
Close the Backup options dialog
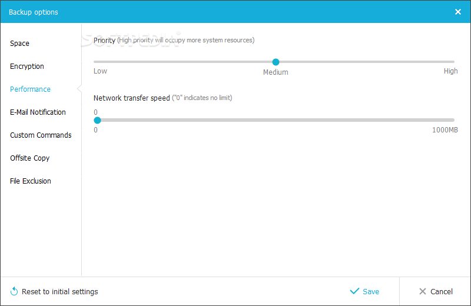pos(459,12)
